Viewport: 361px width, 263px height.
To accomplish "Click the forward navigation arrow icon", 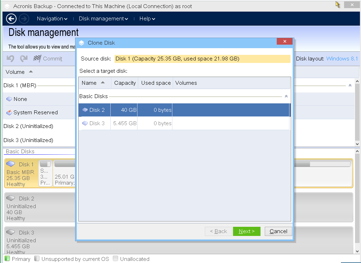I will click(x=24, y=19).
